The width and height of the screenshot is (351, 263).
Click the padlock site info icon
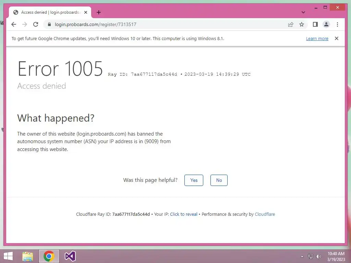[49, 24]
